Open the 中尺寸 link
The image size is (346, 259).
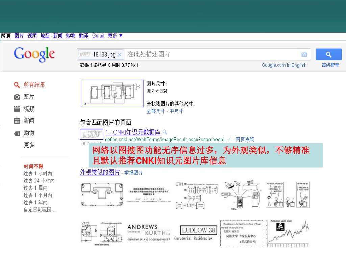click(176, 111)
